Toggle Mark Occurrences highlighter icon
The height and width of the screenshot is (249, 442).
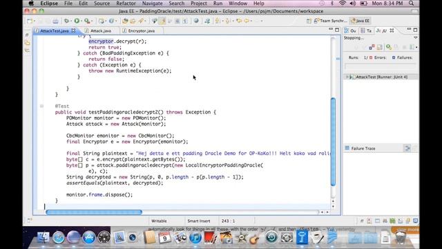click(162, 21)
